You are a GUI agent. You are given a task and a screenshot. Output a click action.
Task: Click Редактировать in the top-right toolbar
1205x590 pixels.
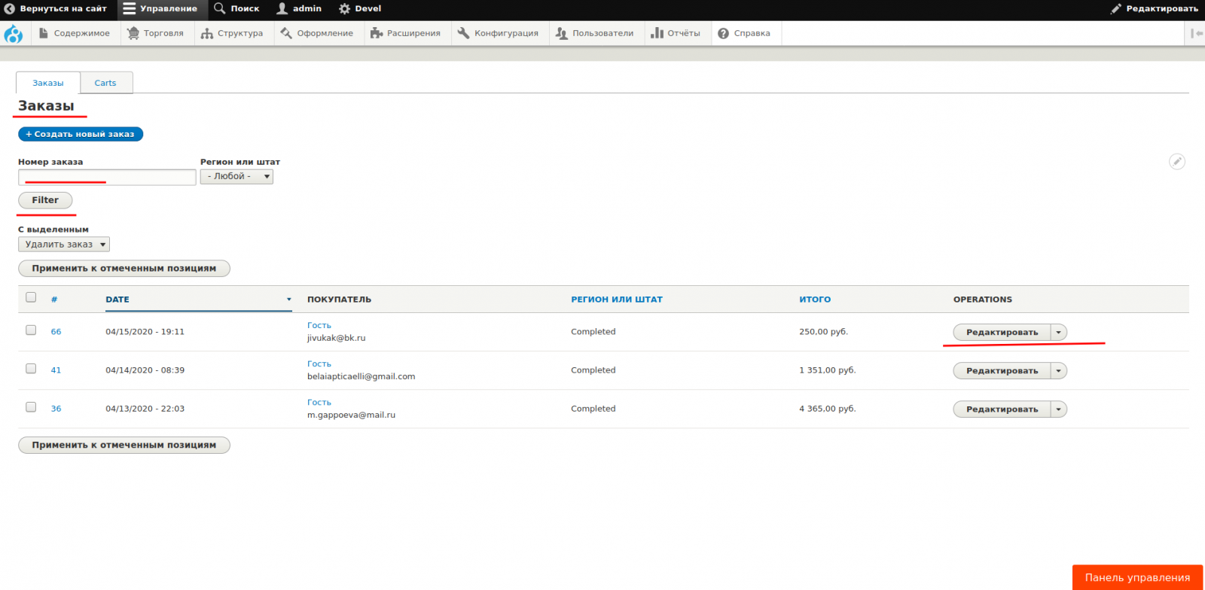click(x=1155, y=9)
